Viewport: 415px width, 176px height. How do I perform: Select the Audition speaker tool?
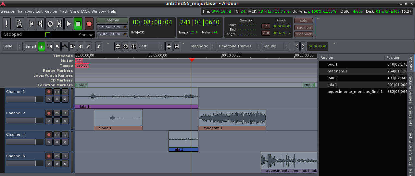pyautogui.click(x=81, y=46)
